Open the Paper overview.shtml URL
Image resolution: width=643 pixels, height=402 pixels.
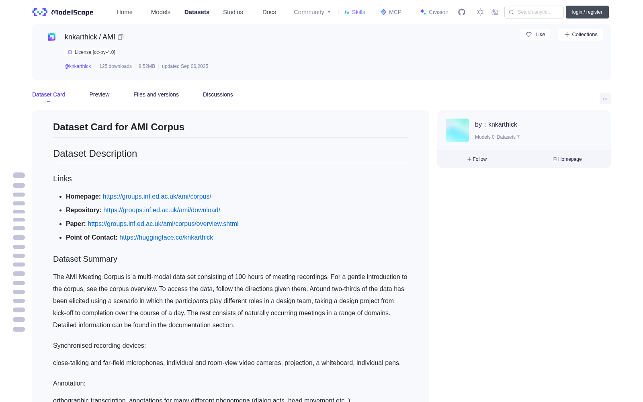(x=163, y=224)
